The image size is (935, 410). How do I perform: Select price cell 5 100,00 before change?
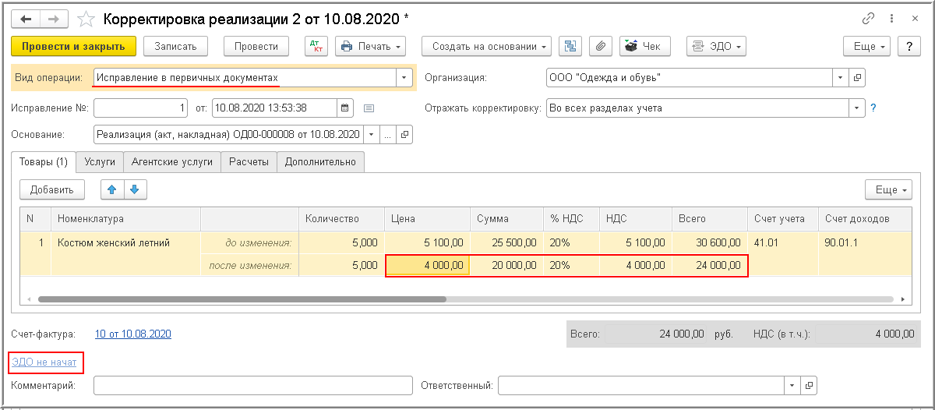click(x=427, y=242)
